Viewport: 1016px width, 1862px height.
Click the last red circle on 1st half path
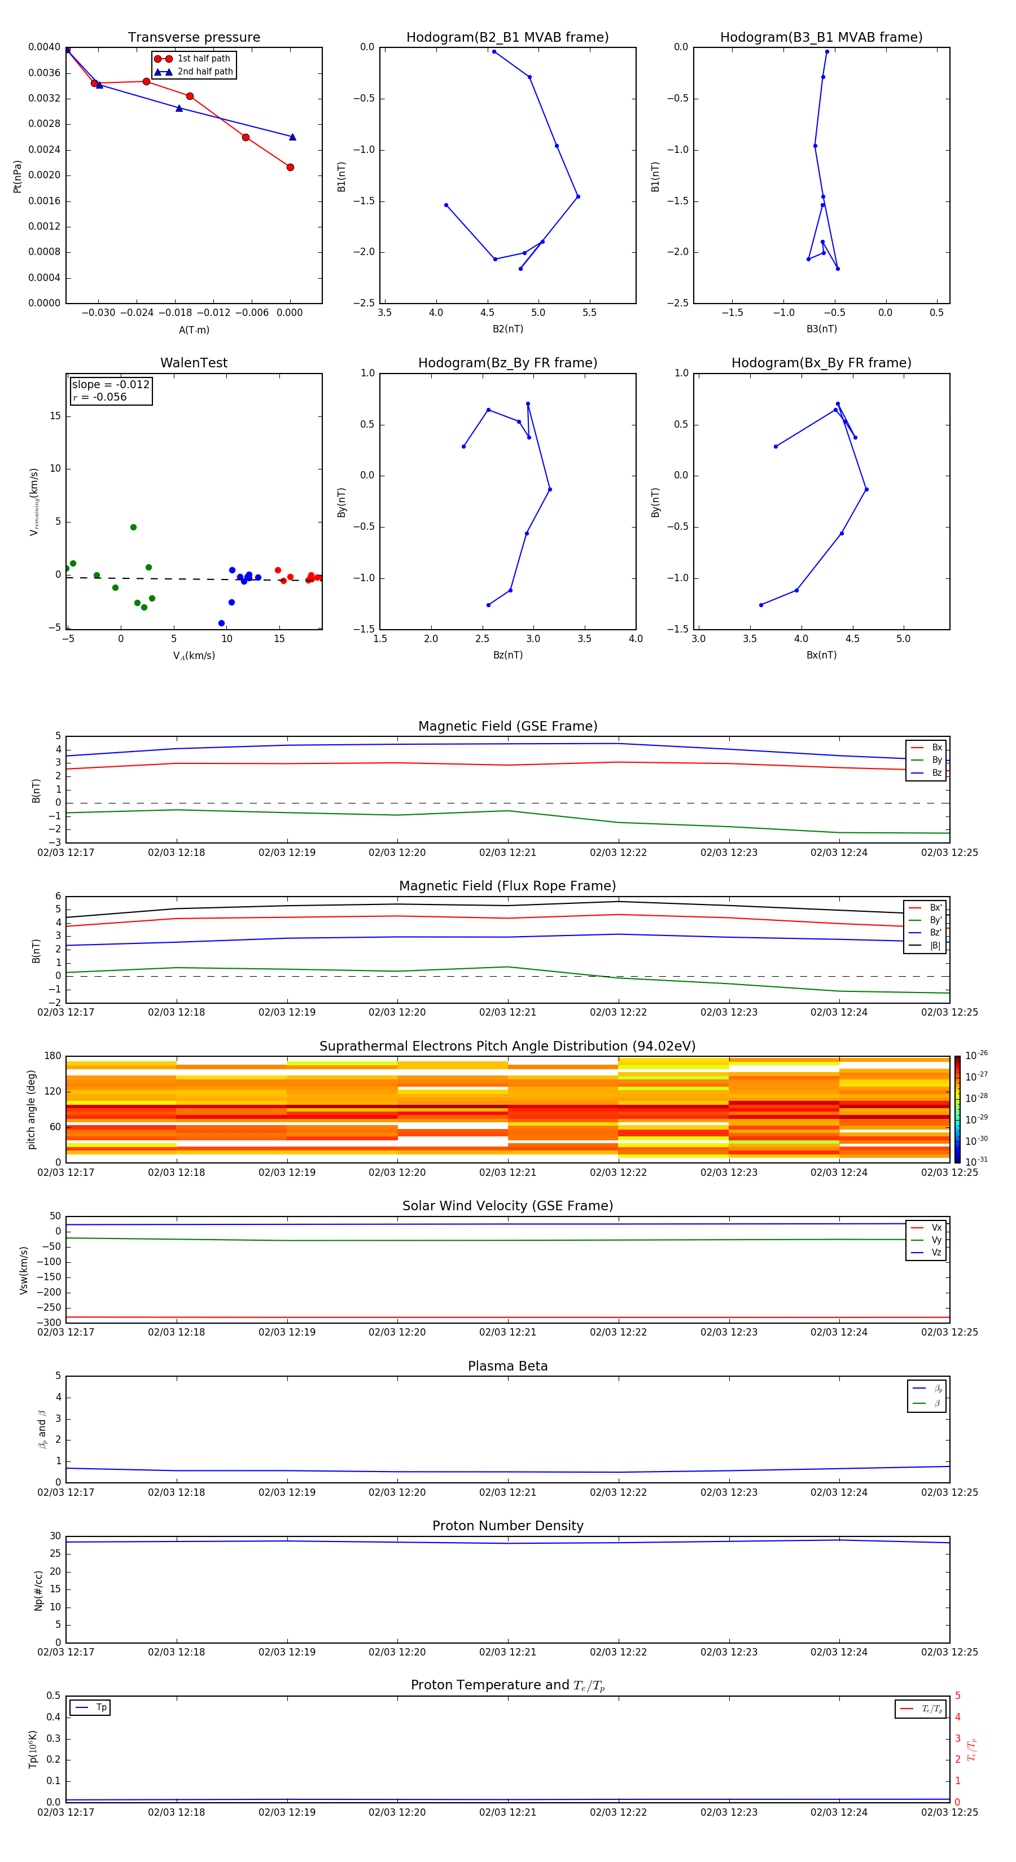pyautogui.click(x=290, y=168)
